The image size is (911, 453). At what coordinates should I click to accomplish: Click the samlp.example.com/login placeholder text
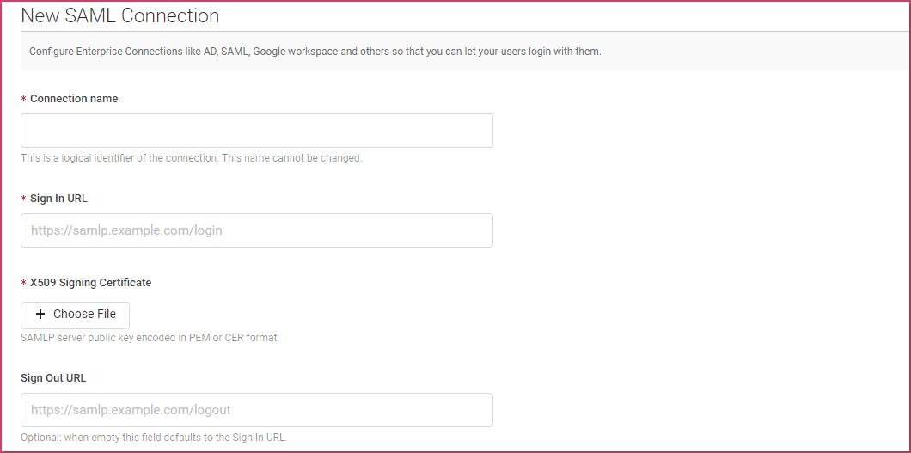(x=126, y=230)
